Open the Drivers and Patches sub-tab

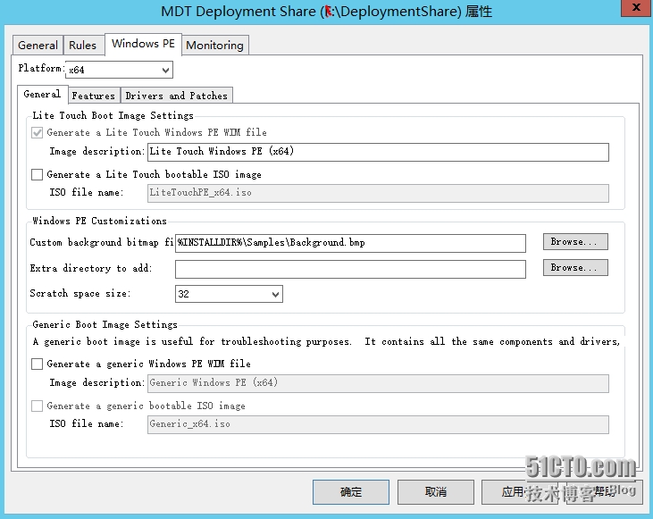point(177,96)
